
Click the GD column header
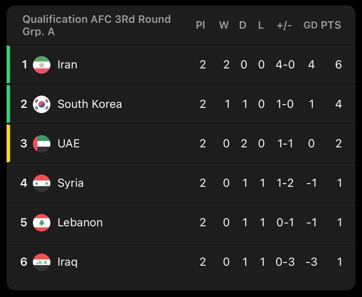[311, 25]
